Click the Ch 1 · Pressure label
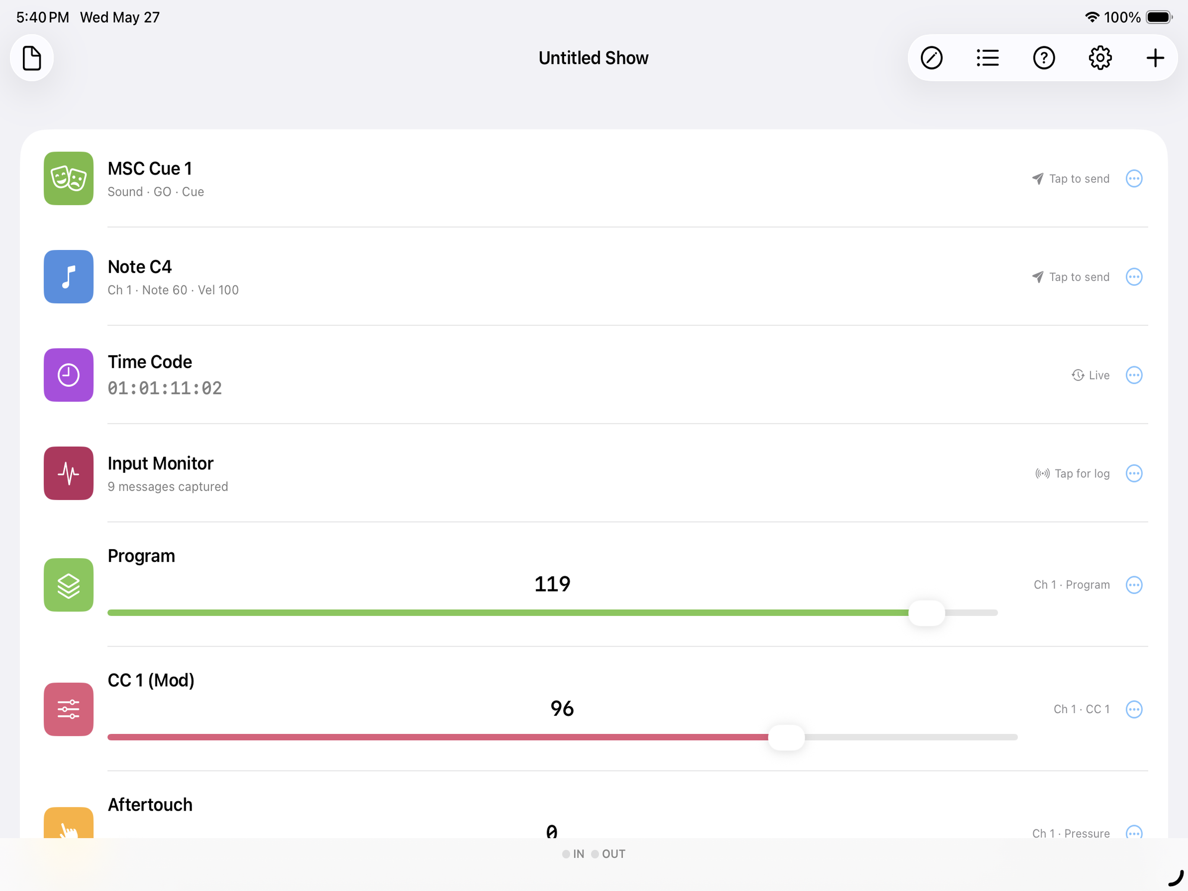1188x891 pixels. point(1071,833)
